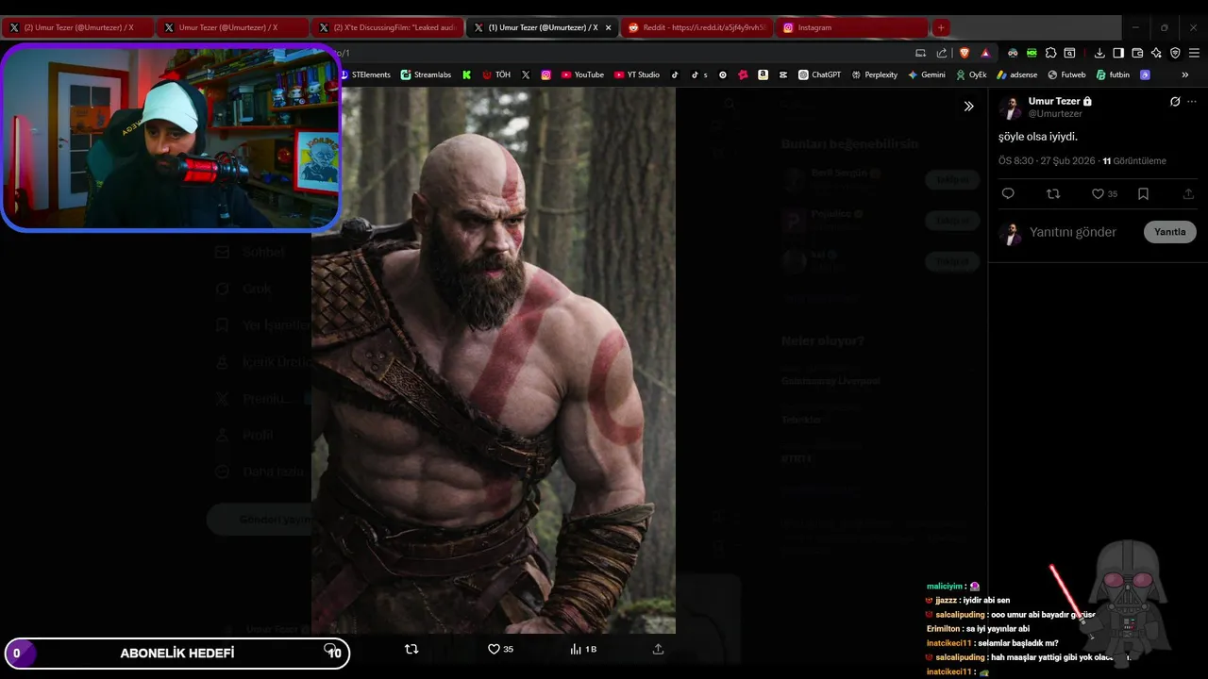Viewport: 1208px width, 679px height.
Task: Switch to the Instagram tab
Action: pyautogui.click(x=852, y=28)
